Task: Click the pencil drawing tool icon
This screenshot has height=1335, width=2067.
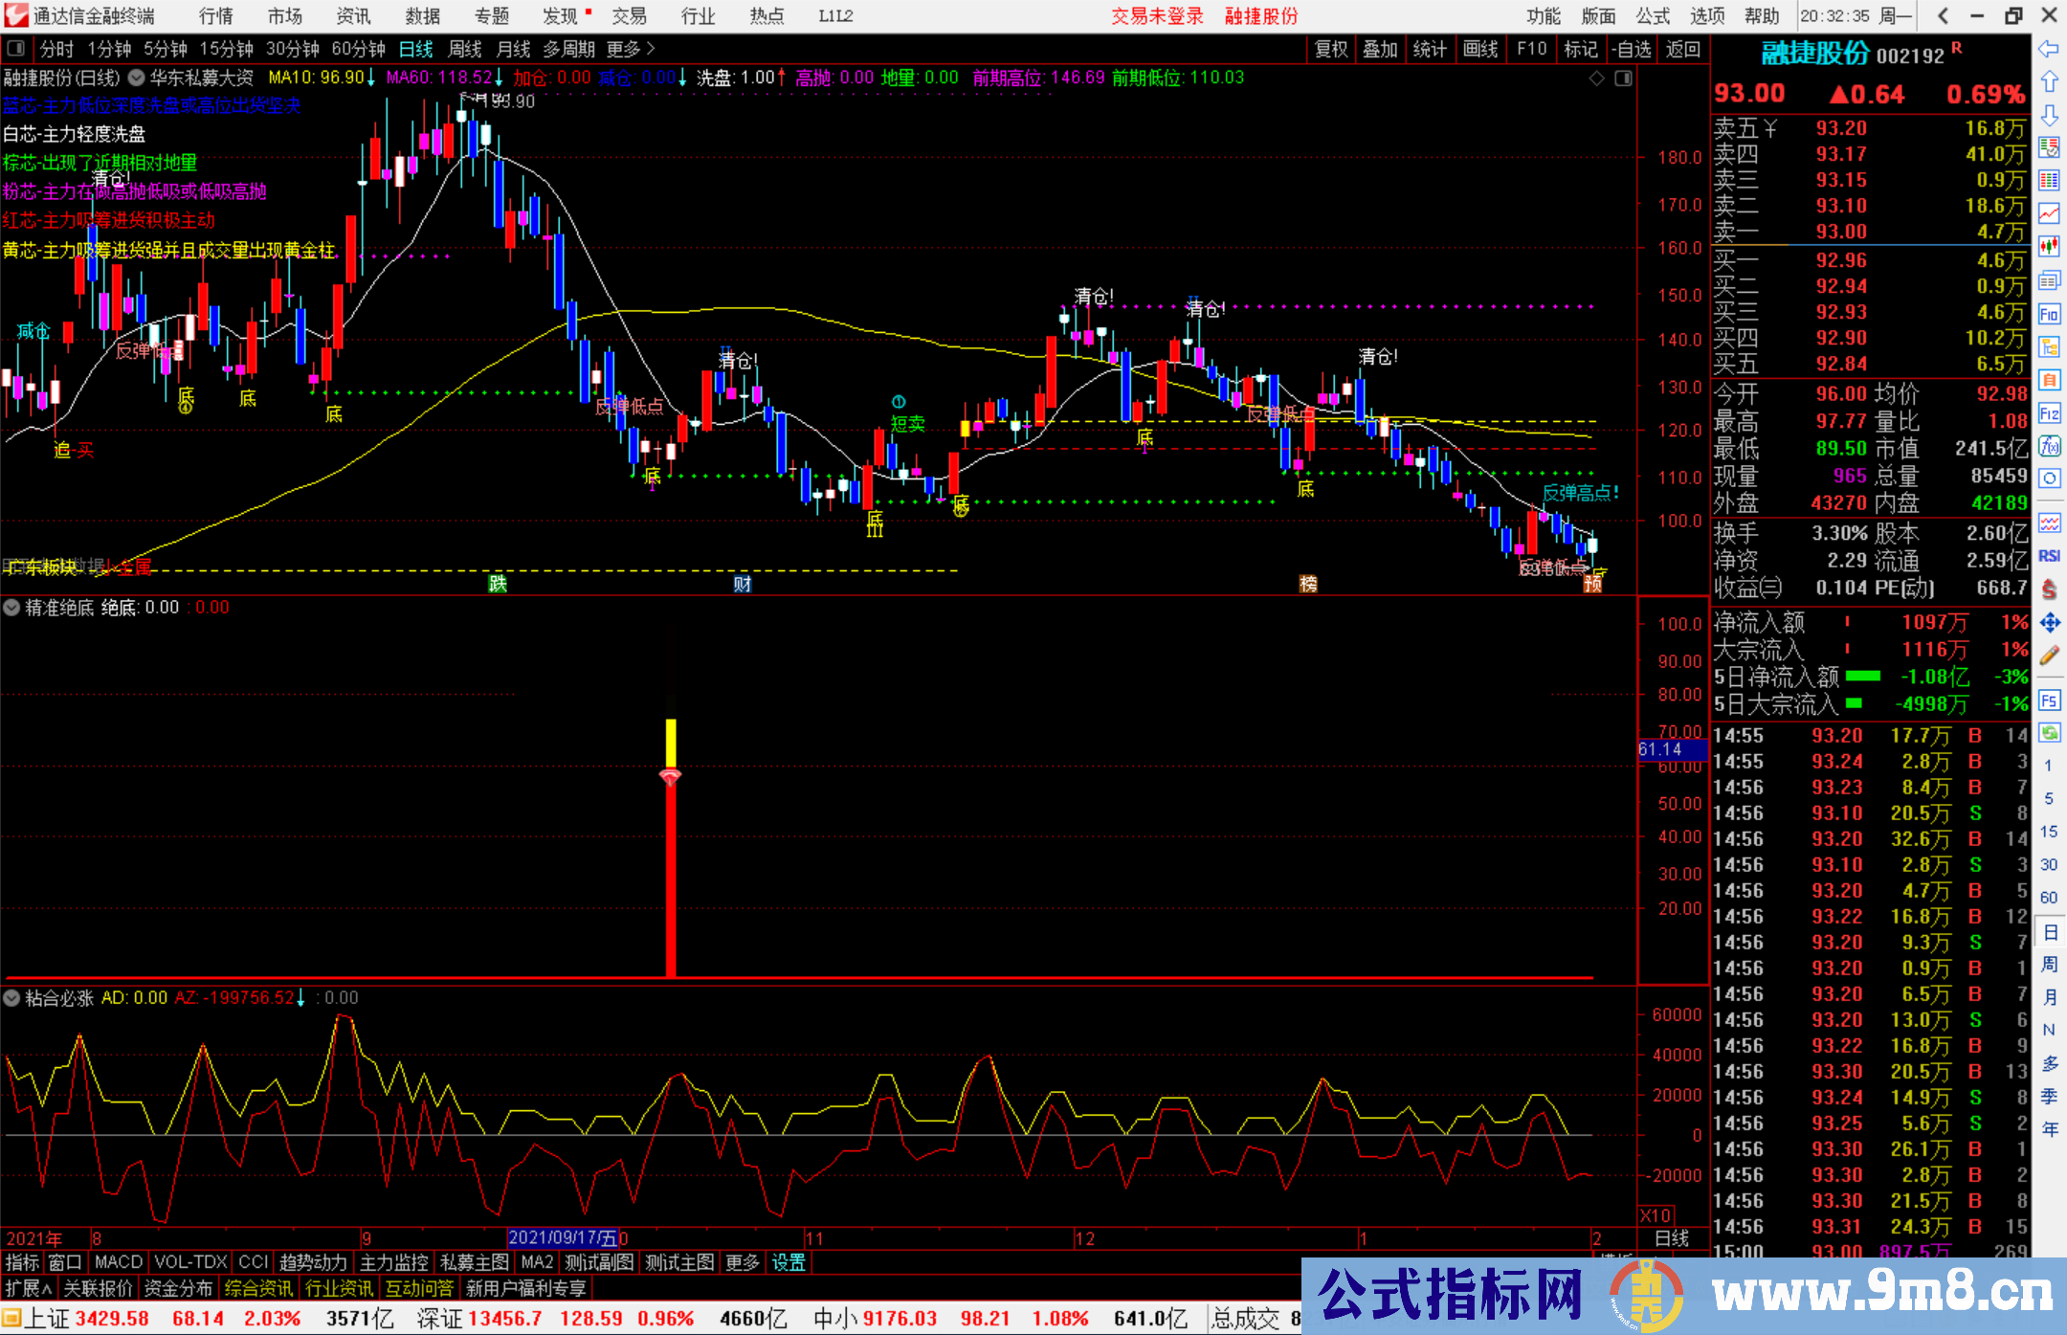Action: 2049,656
